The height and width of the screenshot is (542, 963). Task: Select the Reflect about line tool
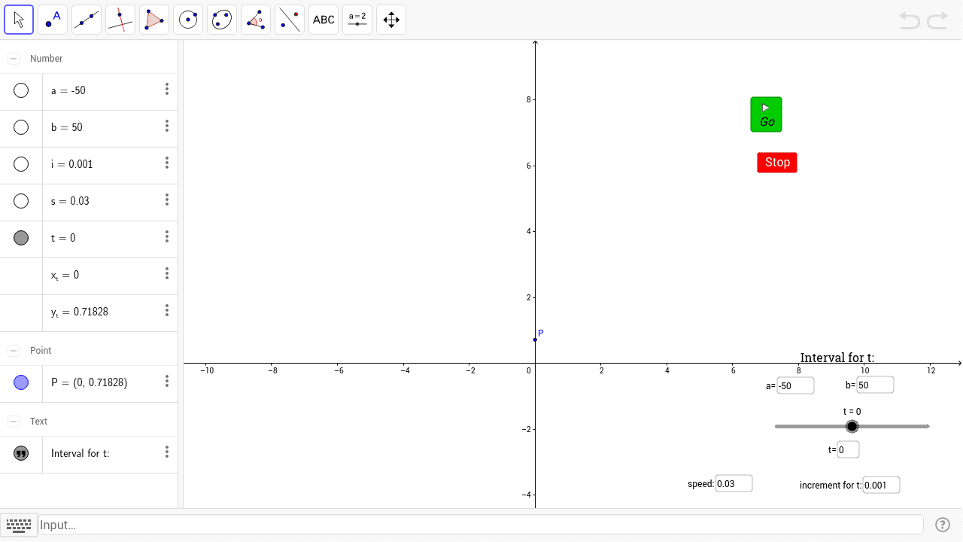pos(290,20)
